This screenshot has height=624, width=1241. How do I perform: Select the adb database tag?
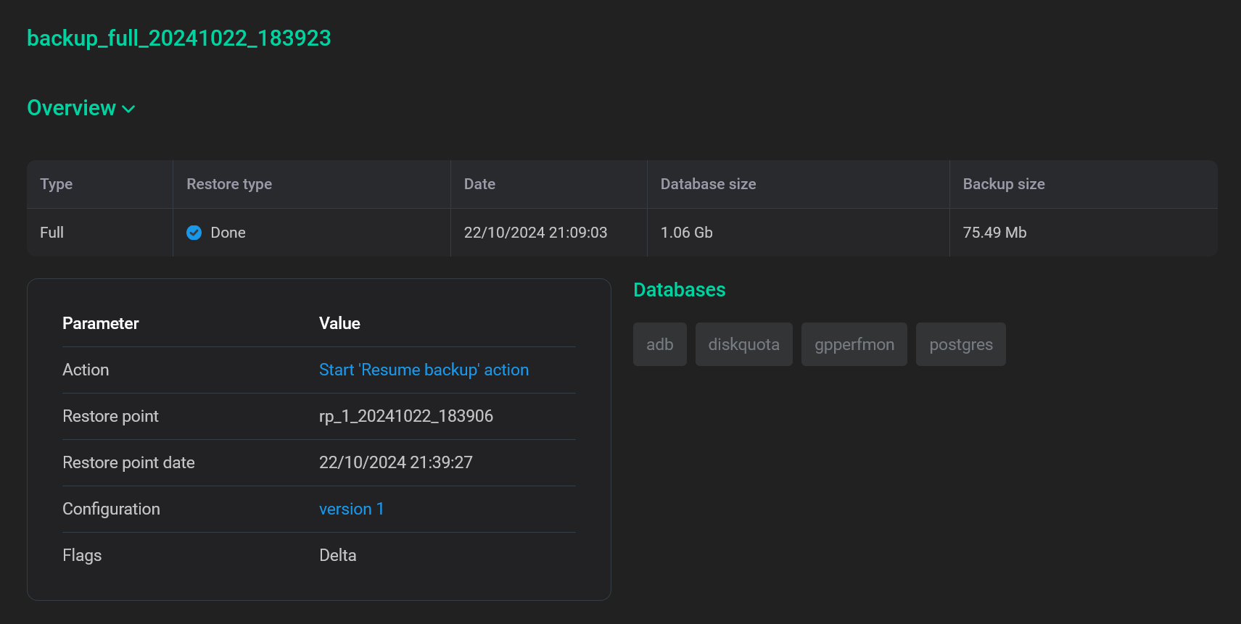(660, 344)
